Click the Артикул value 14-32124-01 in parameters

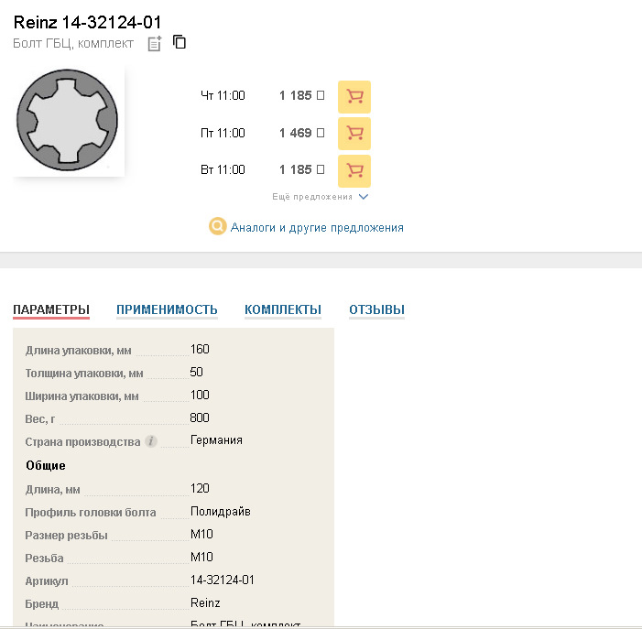222,580
